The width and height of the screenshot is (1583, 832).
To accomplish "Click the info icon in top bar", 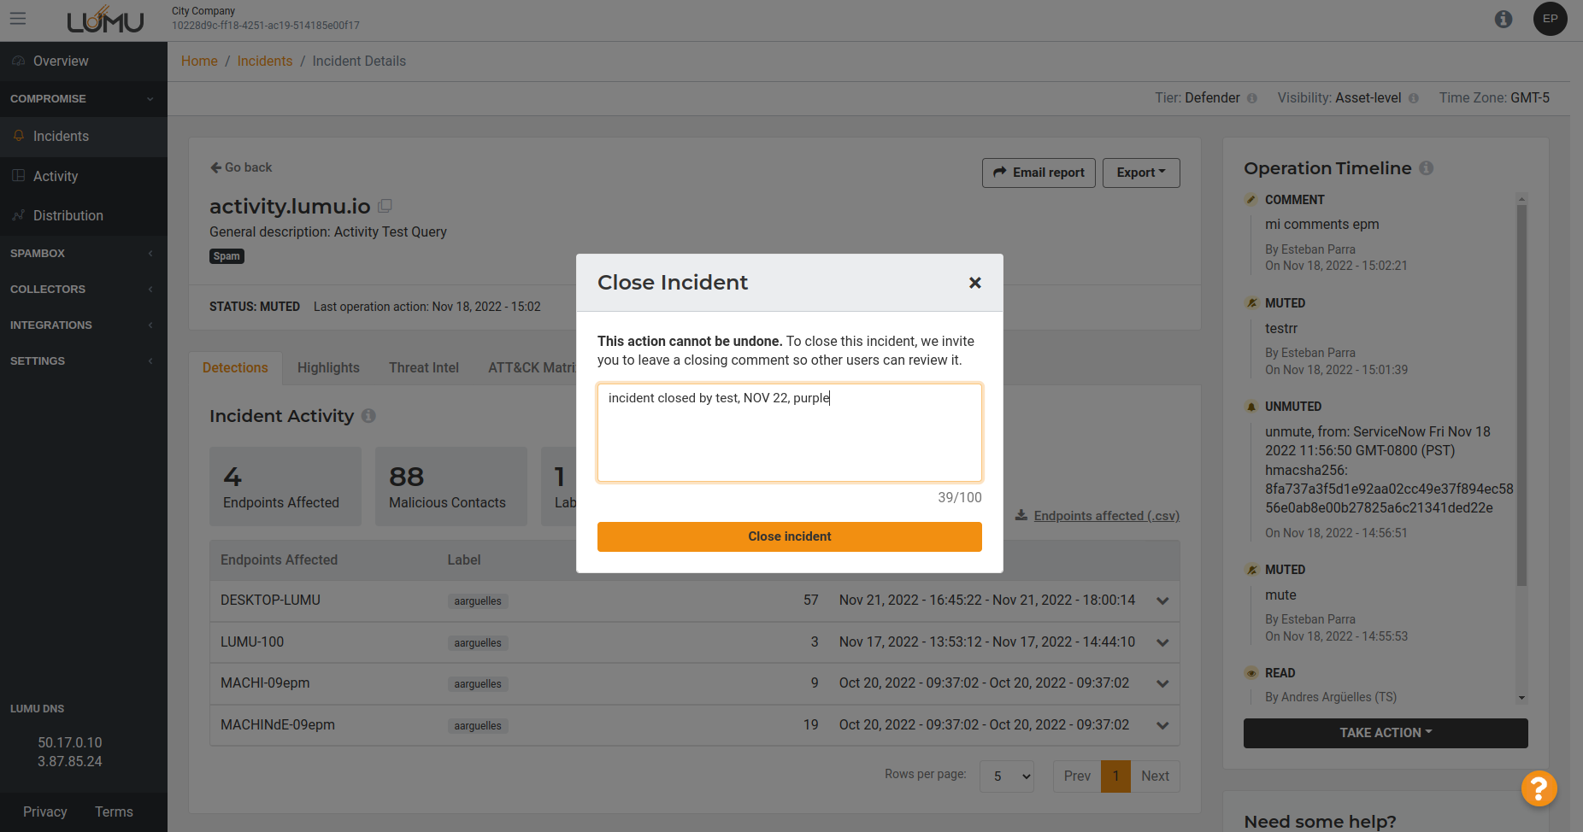I will tap(1504, 19).
